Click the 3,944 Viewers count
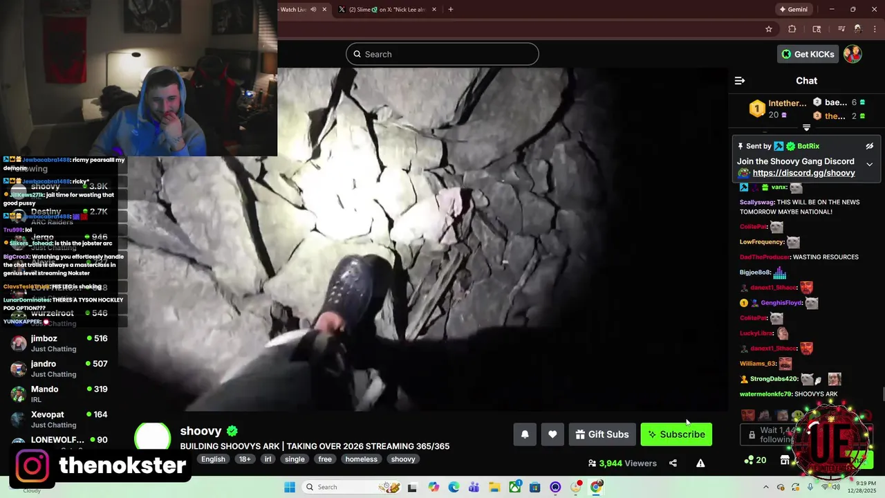 tap(622, 463)
